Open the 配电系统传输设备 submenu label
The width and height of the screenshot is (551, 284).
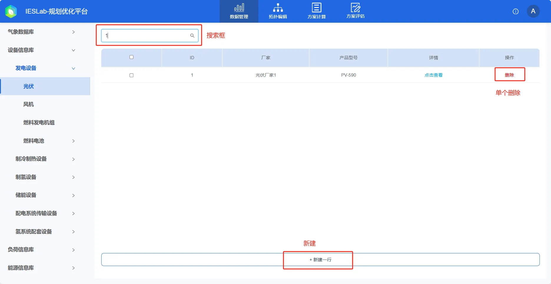coord(36,213)
